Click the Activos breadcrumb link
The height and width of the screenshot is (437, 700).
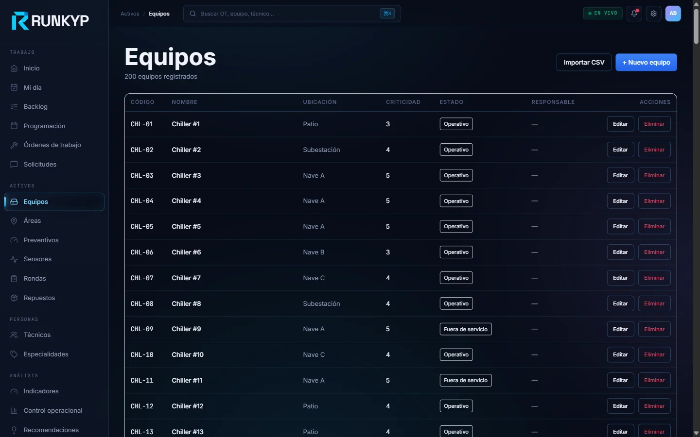[x=130, y=14]
